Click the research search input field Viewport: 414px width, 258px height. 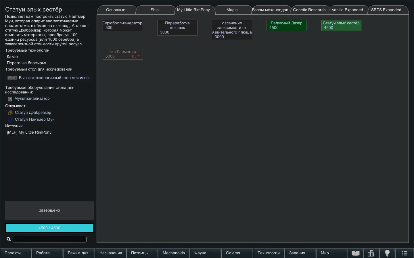49,239
